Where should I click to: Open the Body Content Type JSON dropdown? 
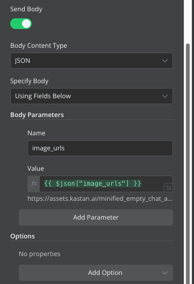pyautogui.click(x=91, y=61)
